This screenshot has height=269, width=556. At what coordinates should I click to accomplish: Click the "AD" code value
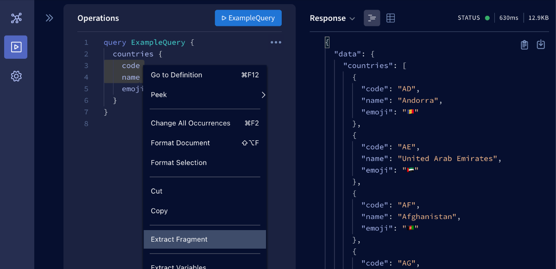[407, 89]
